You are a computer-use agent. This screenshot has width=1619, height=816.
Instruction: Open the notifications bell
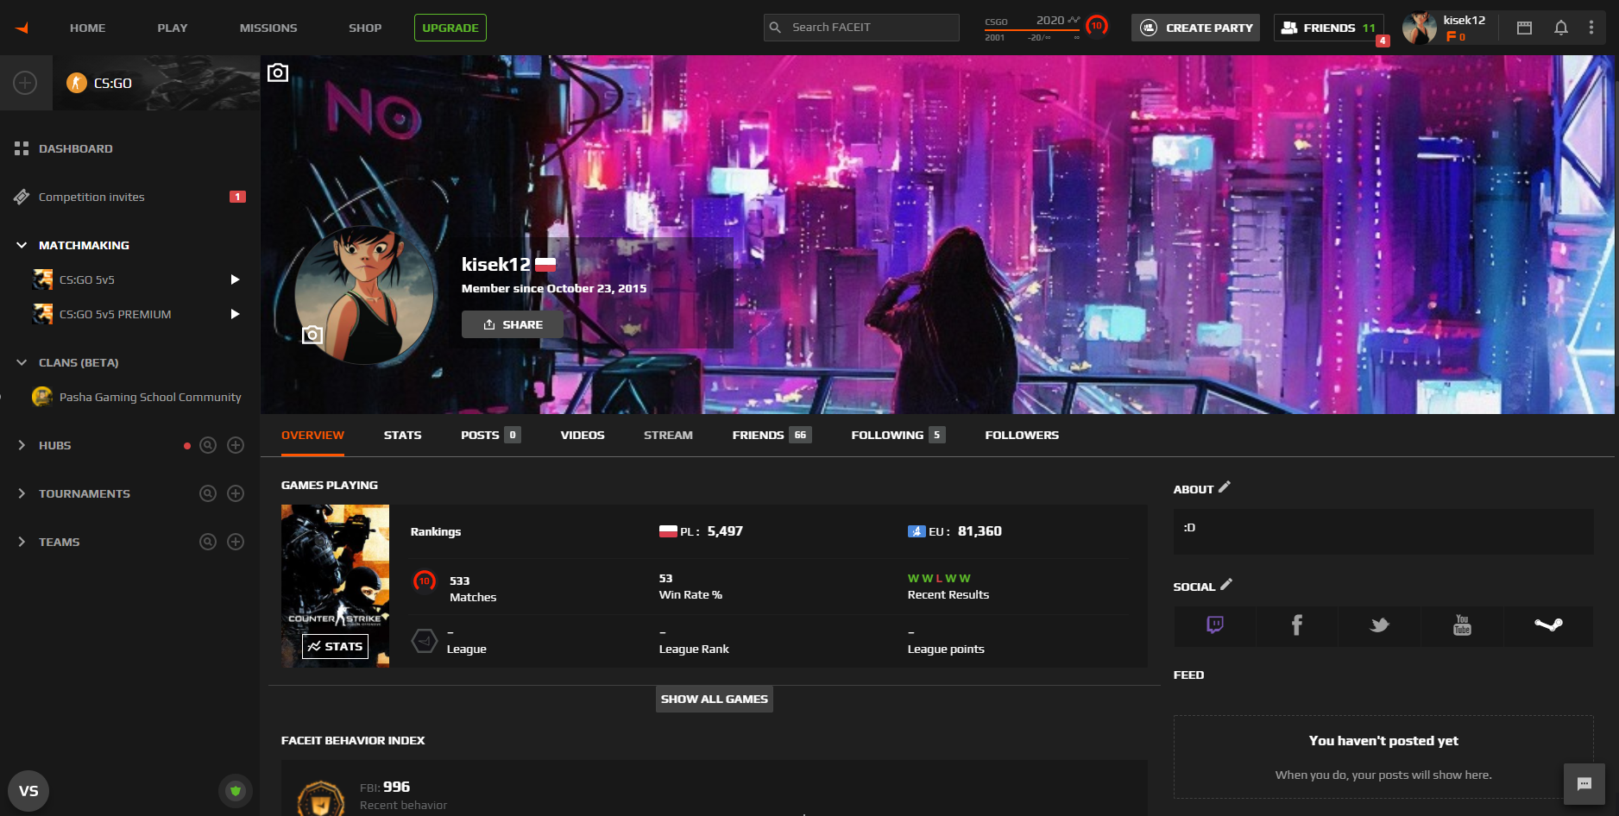click(1561, 28)
